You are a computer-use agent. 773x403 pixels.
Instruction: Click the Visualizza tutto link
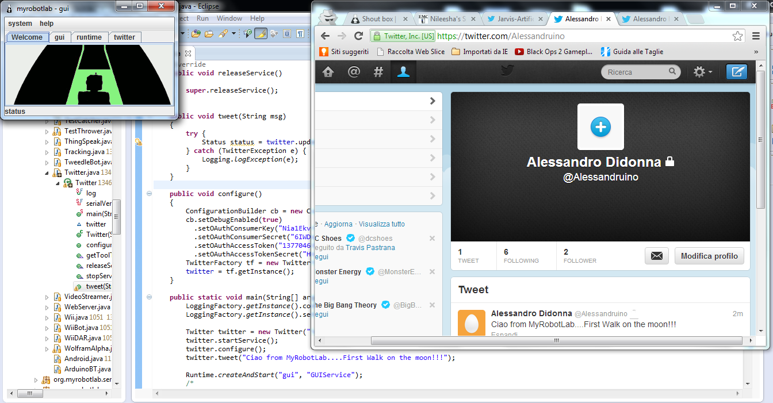click(382, 224)
